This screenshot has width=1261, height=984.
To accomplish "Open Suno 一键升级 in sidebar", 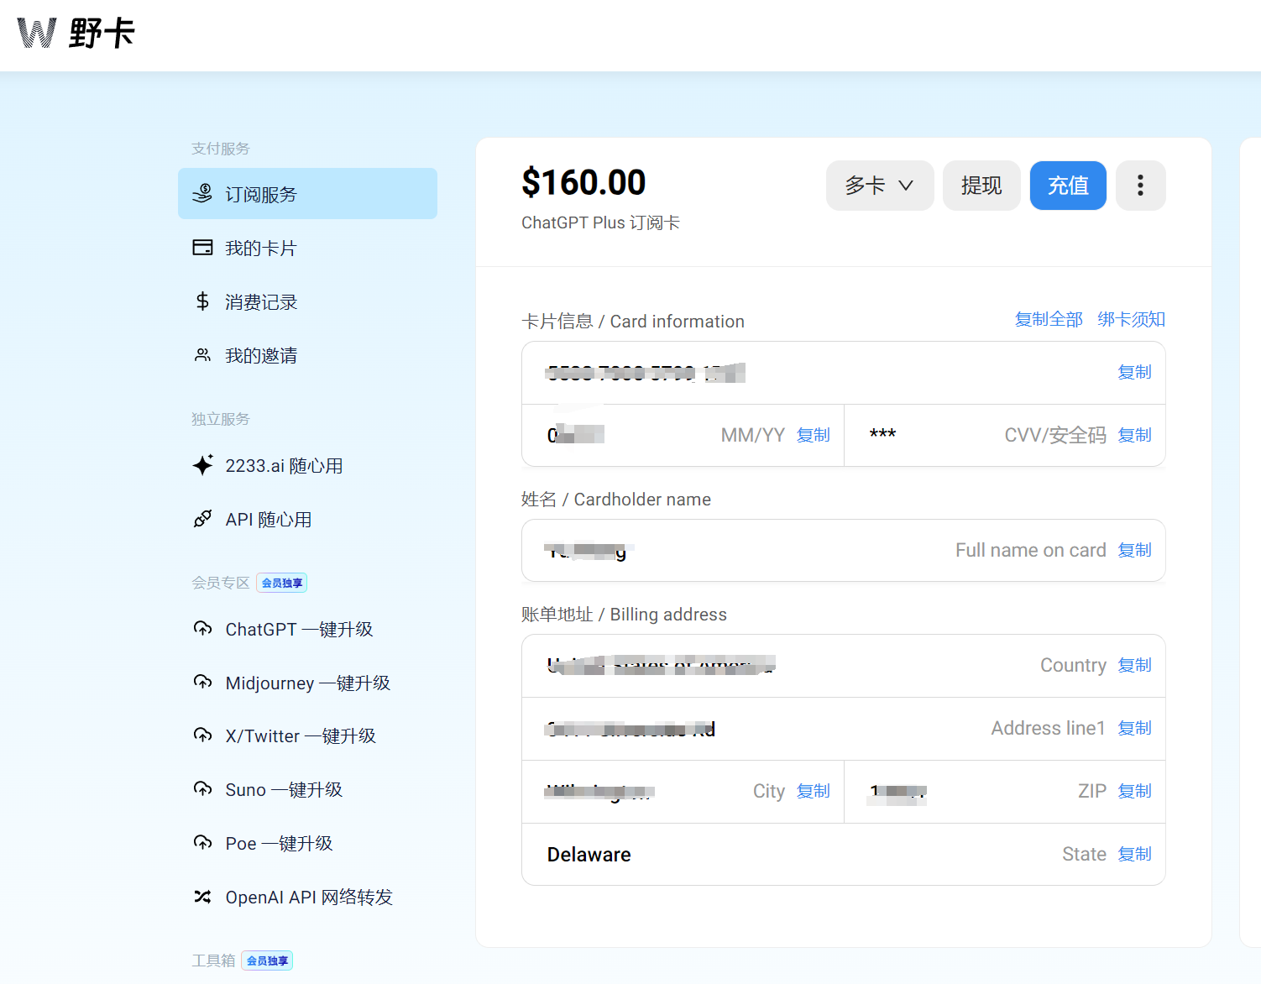I will click(284, 789).
